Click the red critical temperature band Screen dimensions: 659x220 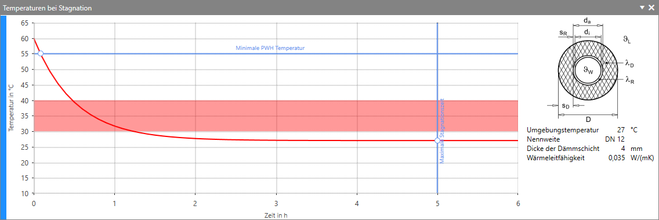point(276,116)
